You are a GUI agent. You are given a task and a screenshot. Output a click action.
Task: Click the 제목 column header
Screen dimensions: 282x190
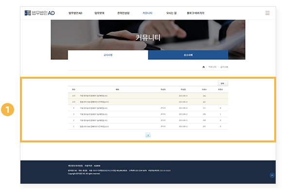[117, 89]
